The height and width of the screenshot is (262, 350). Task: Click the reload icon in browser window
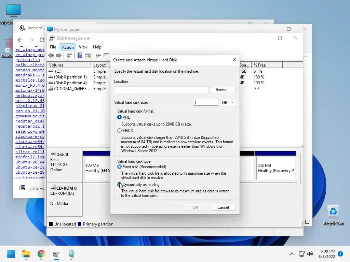click(42, 40)
